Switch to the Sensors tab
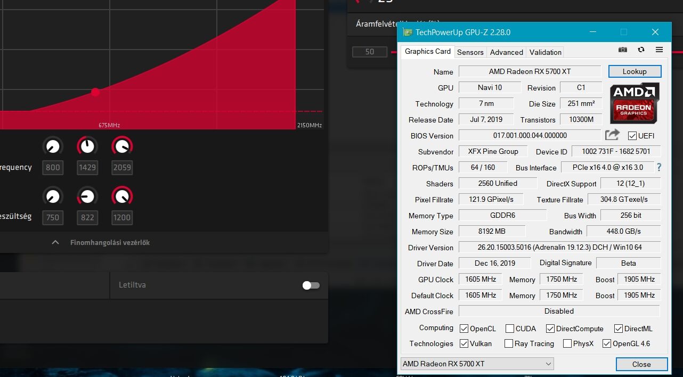The width and height of the screenshot is (683, 377). coord(470,52)
